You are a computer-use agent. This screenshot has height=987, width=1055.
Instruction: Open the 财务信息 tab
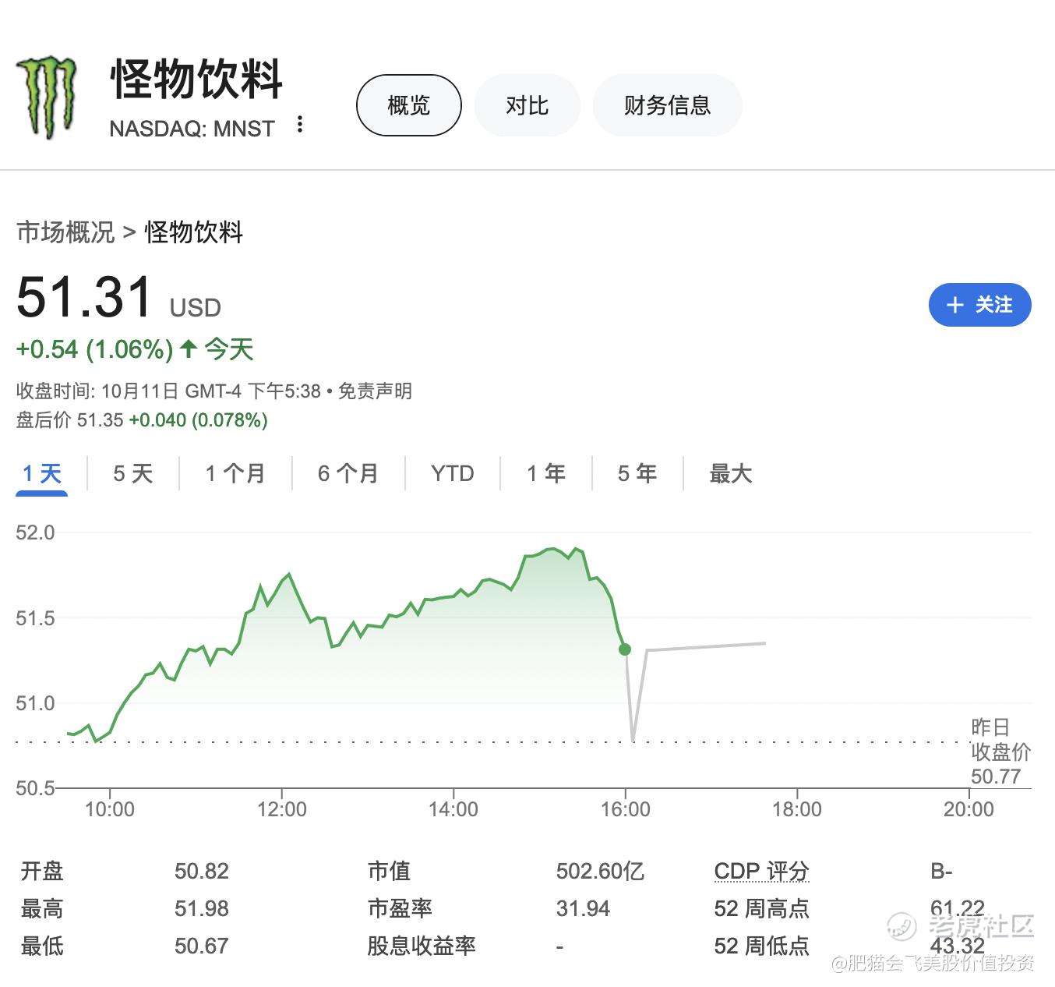pyautogui.click(x=668, y=105)
